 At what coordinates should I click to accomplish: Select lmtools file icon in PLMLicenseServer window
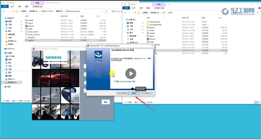[x=26, y=26]
